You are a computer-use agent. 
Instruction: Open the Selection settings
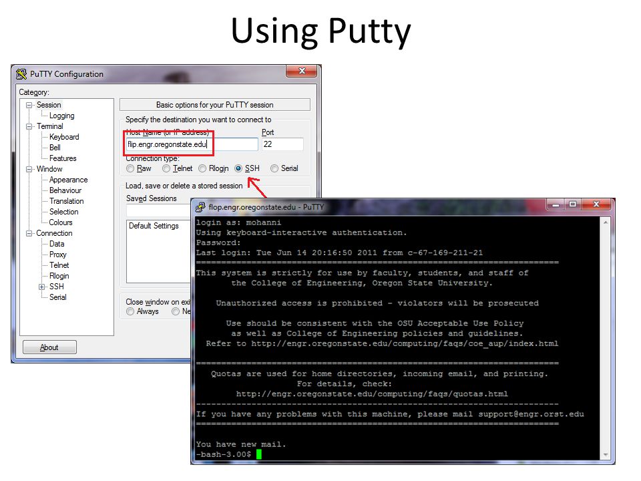pyautogui.click(x=64, y=212)
